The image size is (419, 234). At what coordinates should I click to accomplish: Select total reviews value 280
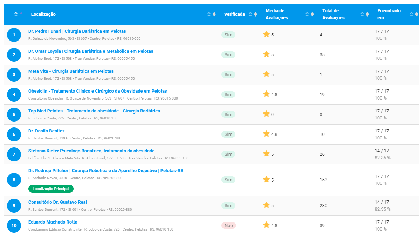pos(323,206)
